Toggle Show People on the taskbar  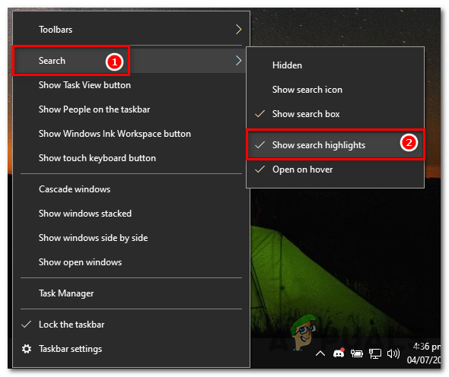click(131, 109)
